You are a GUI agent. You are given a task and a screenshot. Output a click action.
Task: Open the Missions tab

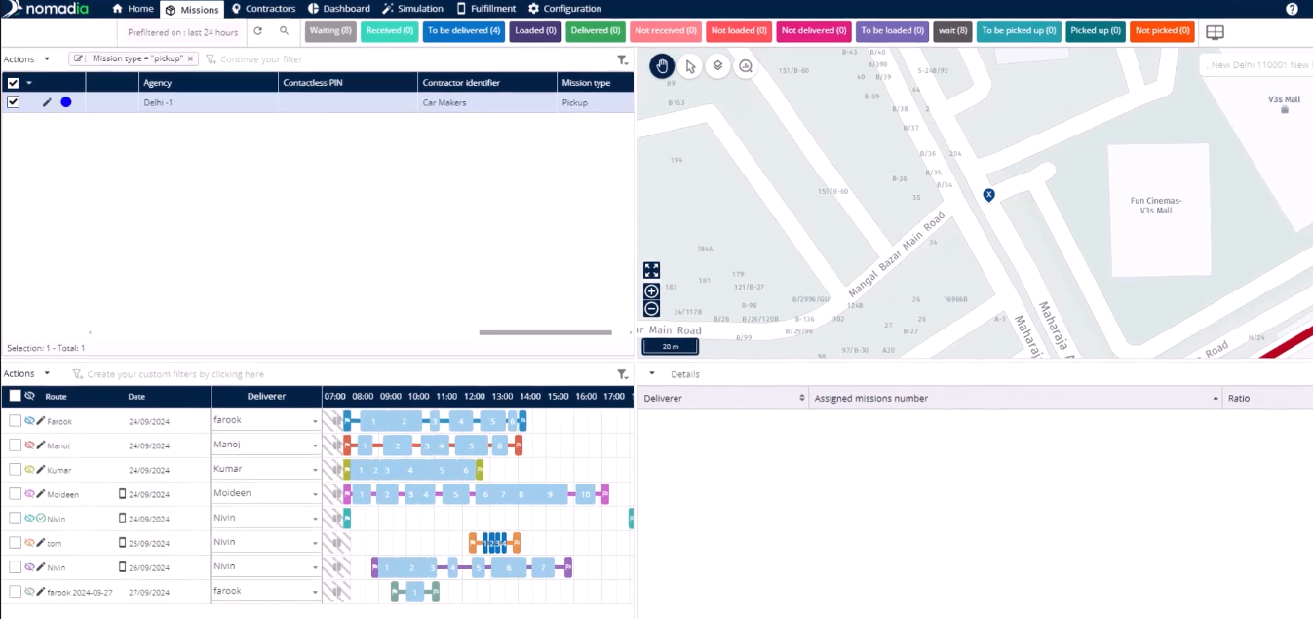[192, 9]
